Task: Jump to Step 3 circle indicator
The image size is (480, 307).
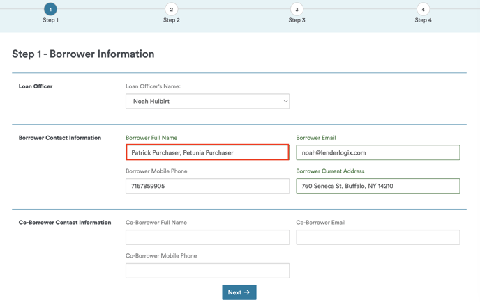Action: (x=297, y=9)
